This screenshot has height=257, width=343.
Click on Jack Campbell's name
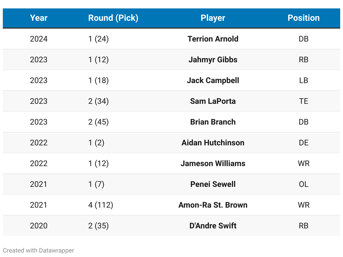click(x=213, y=80)
